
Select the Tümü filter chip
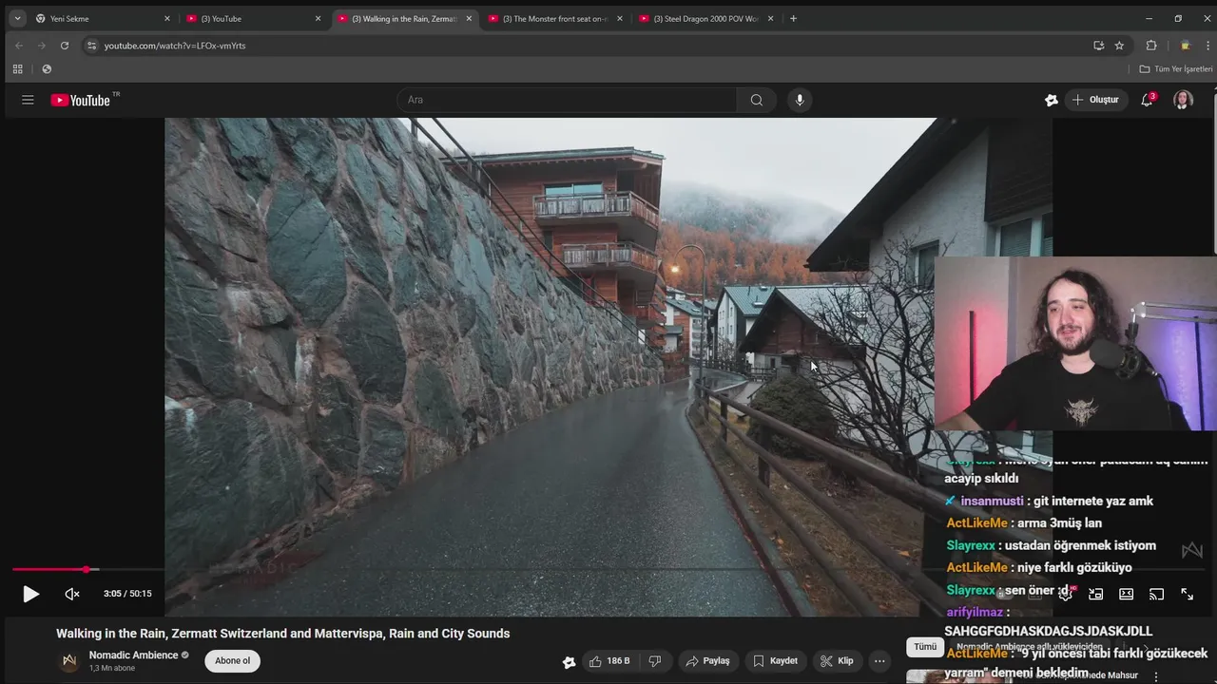tap(925, 647)
